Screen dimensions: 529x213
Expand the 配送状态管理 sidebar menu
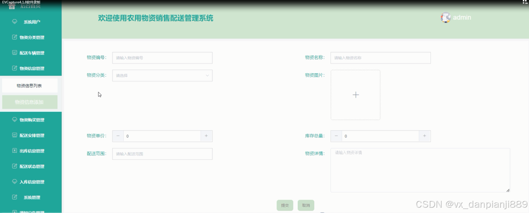click(31, 166)
